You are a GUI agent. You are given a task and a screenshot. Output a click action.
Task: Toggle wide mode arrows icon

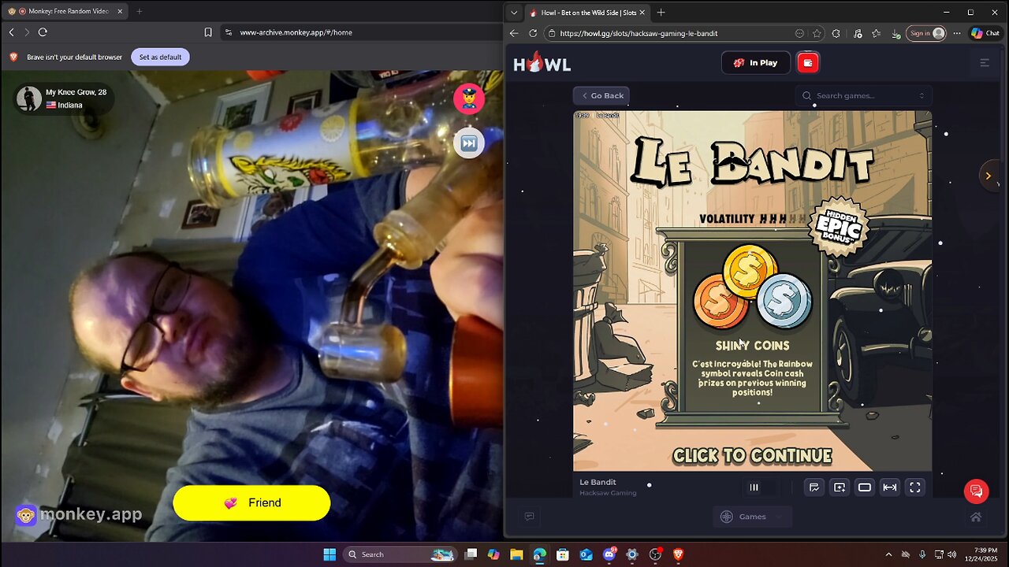click(890, 487)
